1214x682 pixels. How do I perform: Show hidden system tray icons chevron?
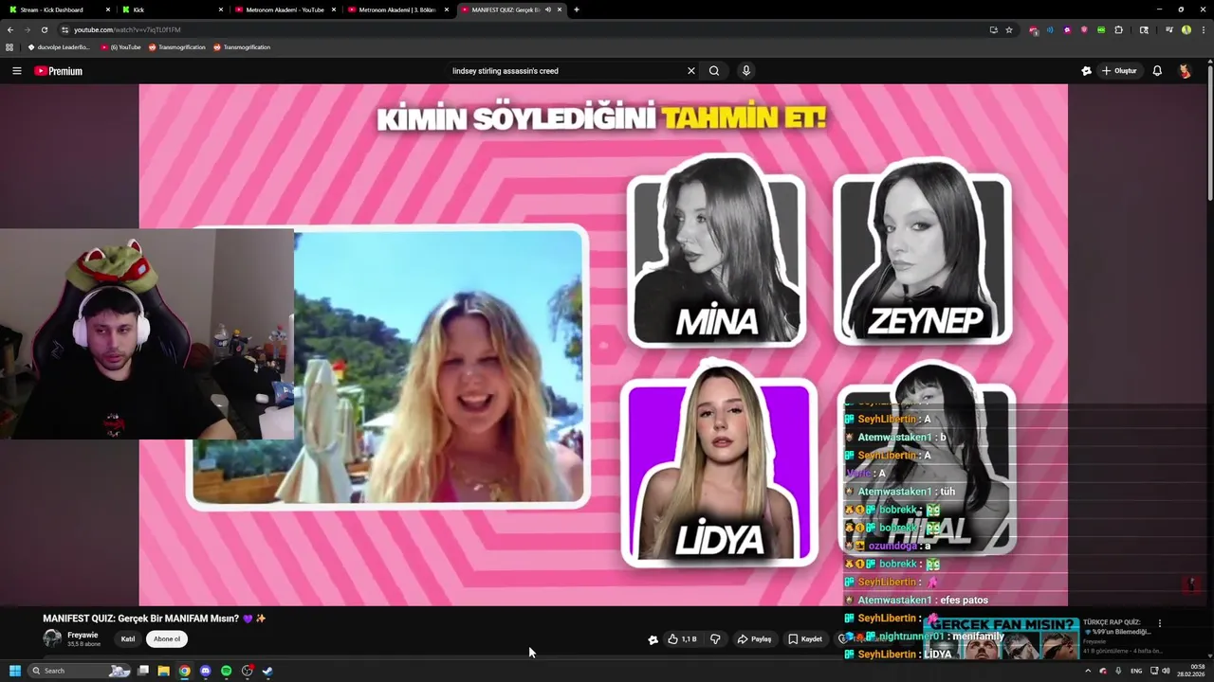click(x=1088, y=671)
